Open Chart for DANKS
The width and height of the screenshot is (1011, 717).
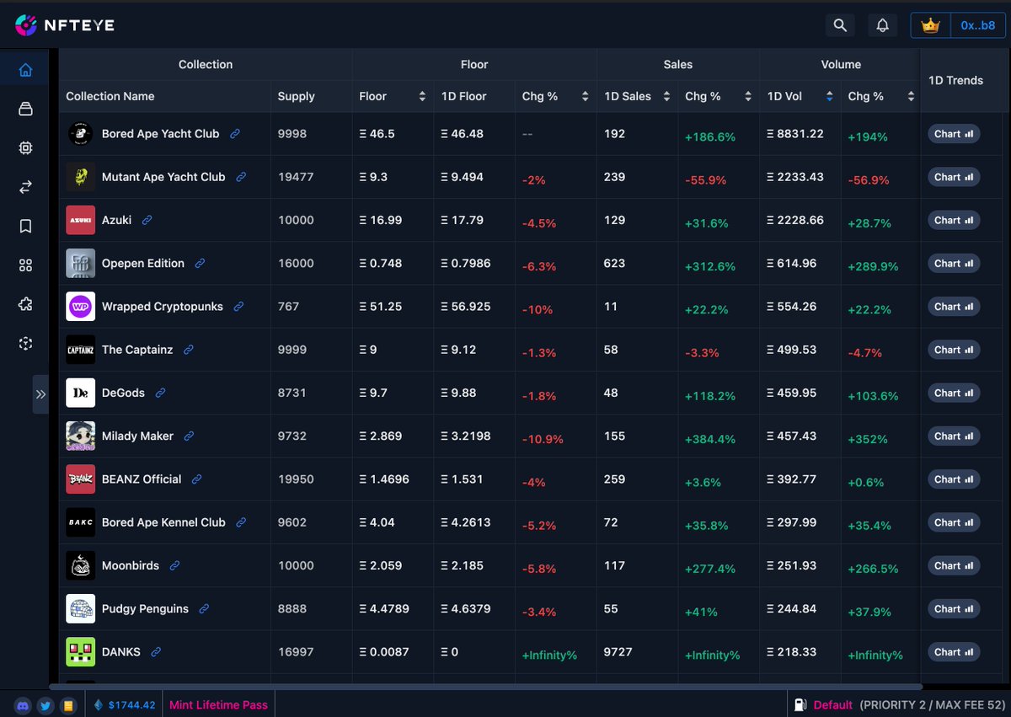coord(954,651)
